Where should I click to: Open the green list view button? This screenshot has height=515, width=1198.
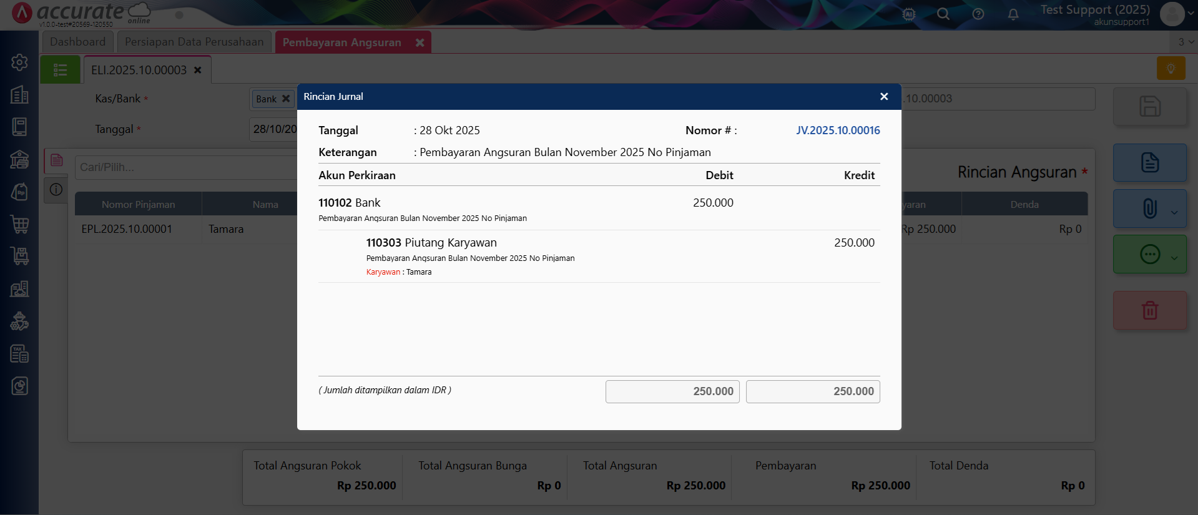60,70
